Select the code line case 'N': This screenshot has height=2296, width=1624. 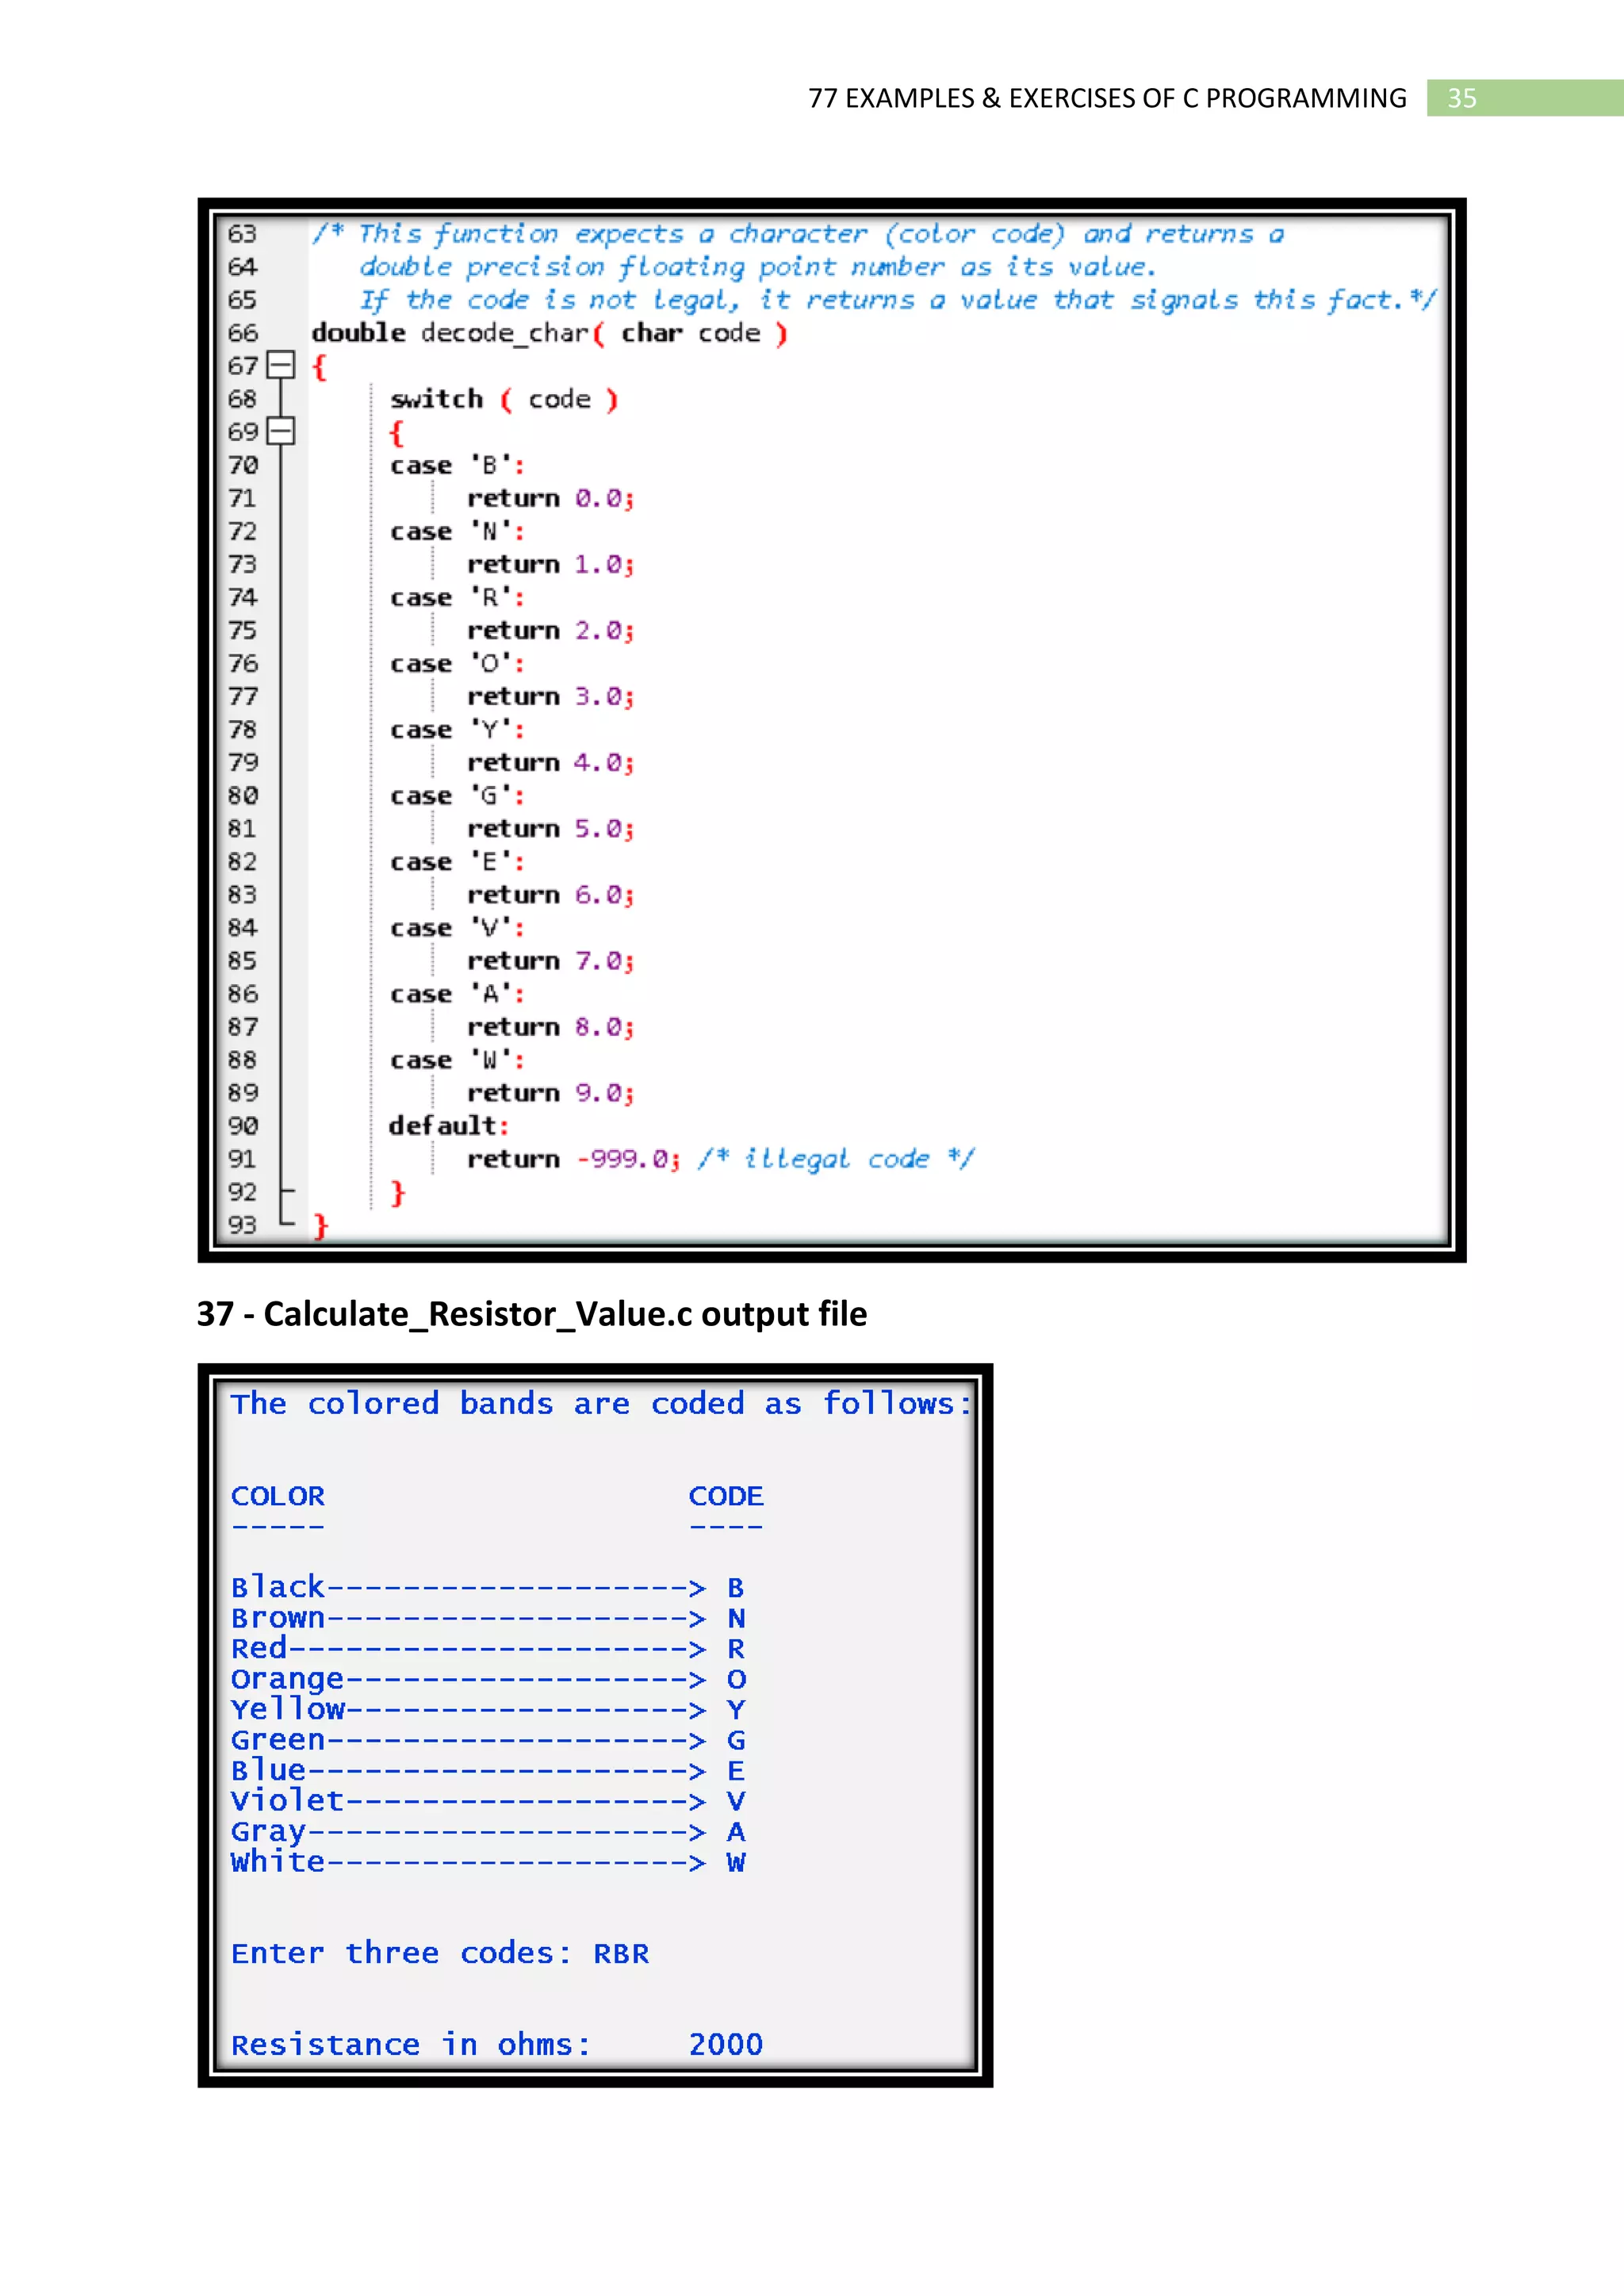pos(457,531)
